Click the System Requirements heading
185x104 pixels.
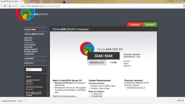(x=100, y=80)
